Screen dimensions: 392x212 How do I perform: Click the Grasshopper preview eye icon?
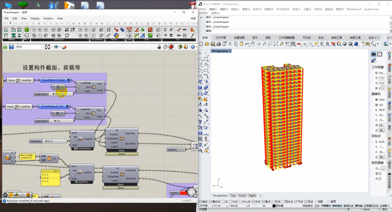56,47
